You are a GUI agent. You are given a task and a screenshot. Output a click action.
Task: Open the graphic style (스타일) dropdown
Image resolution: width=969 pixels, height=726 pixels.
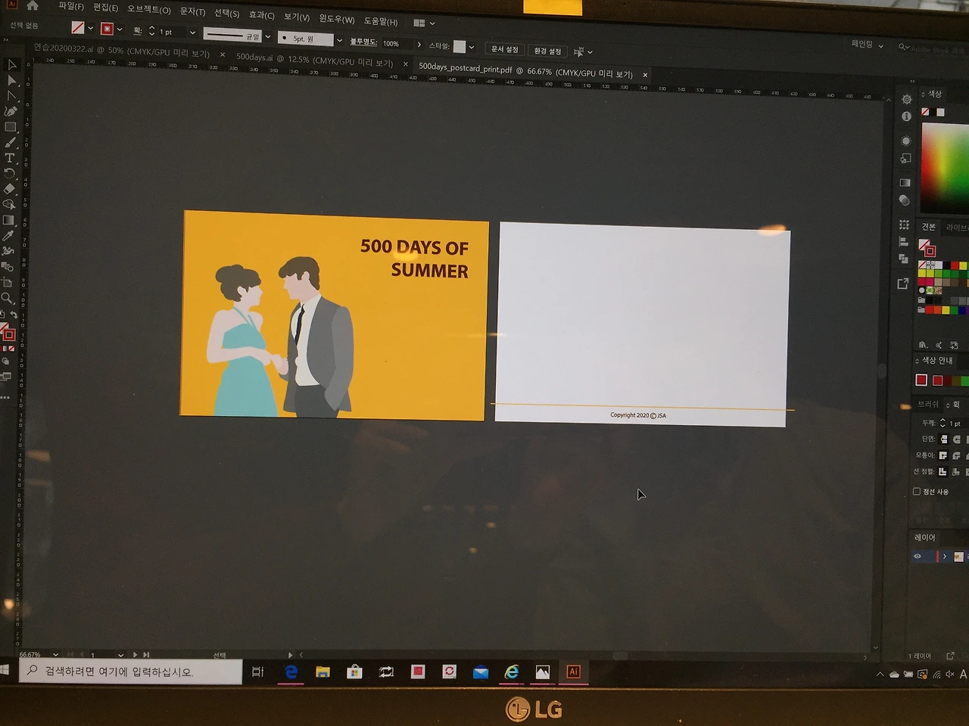coord(472,47)
